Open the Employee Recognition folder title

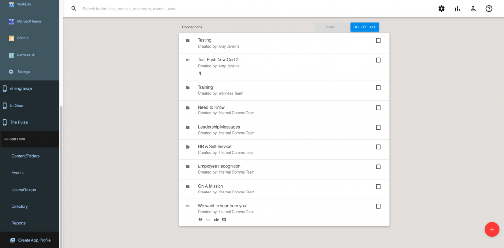click(x=219, y=166)
